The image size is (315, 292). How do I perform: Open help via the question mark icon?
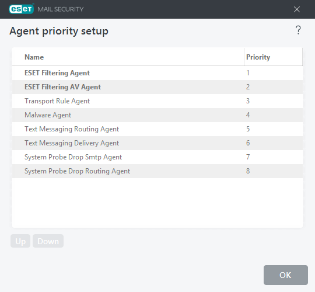tap(298, 30)
